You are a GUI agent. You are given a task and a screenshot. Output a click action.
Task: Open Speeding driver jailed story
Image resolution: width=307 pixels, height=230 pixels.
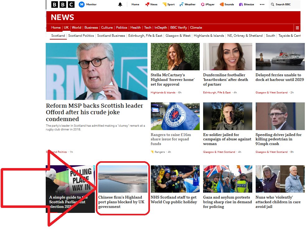[x=278, y=139]
